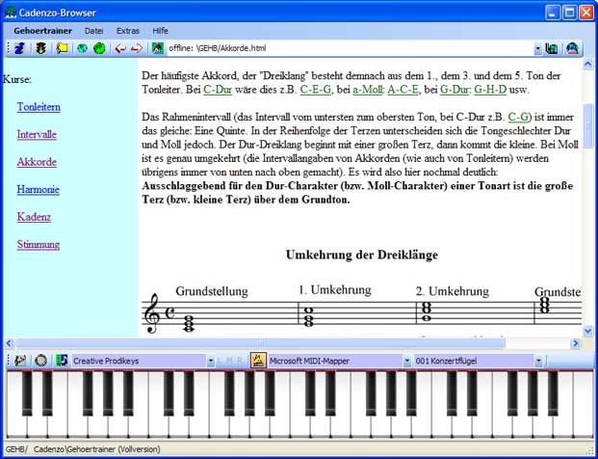
Task: Expand the Creative Prodikeys input dropdown
Action: [x=211, y=361]
